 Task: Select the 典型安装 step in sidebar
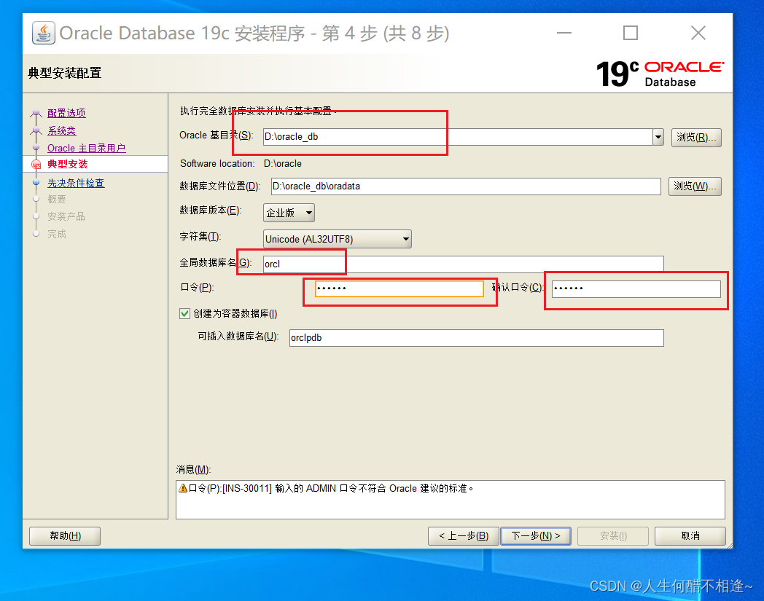point(68,164)
